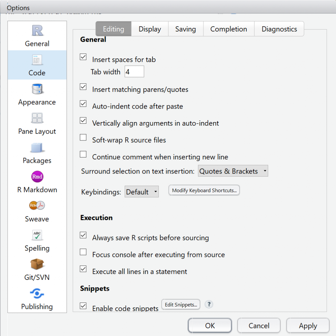
Task: Switch to the Editing tab
Action: click(114, 29)
